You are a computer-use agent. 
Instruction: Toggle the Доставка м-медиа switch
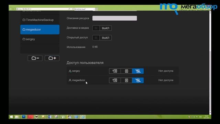coord(102,28)
